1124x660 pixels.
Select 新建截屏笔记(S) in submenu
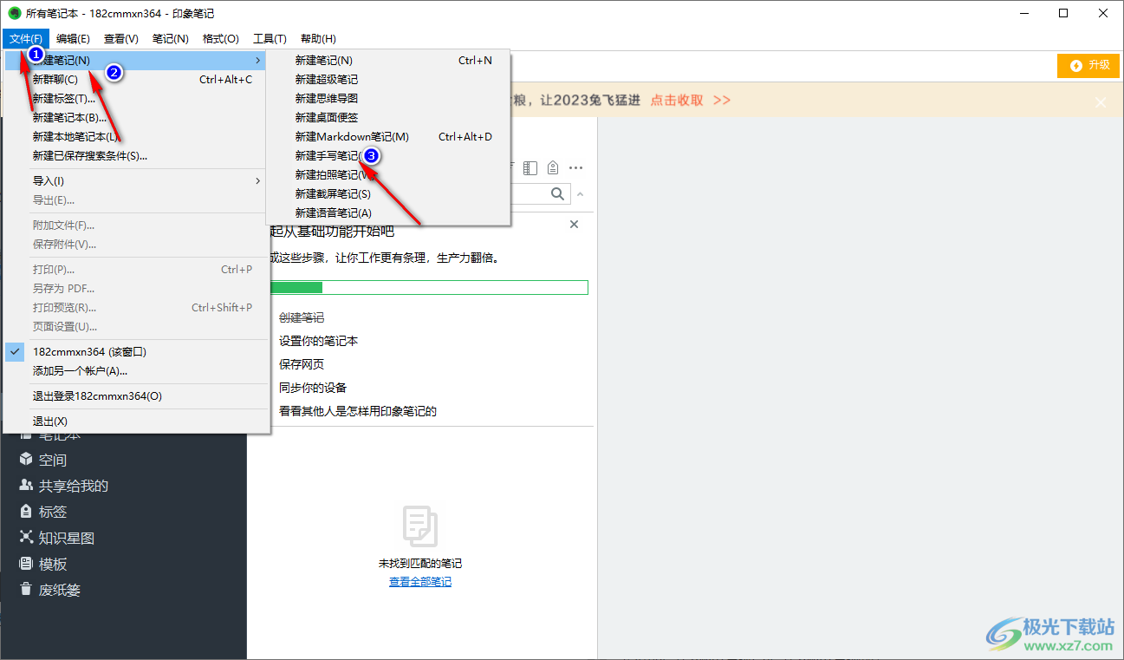click(x=388, y=194)
